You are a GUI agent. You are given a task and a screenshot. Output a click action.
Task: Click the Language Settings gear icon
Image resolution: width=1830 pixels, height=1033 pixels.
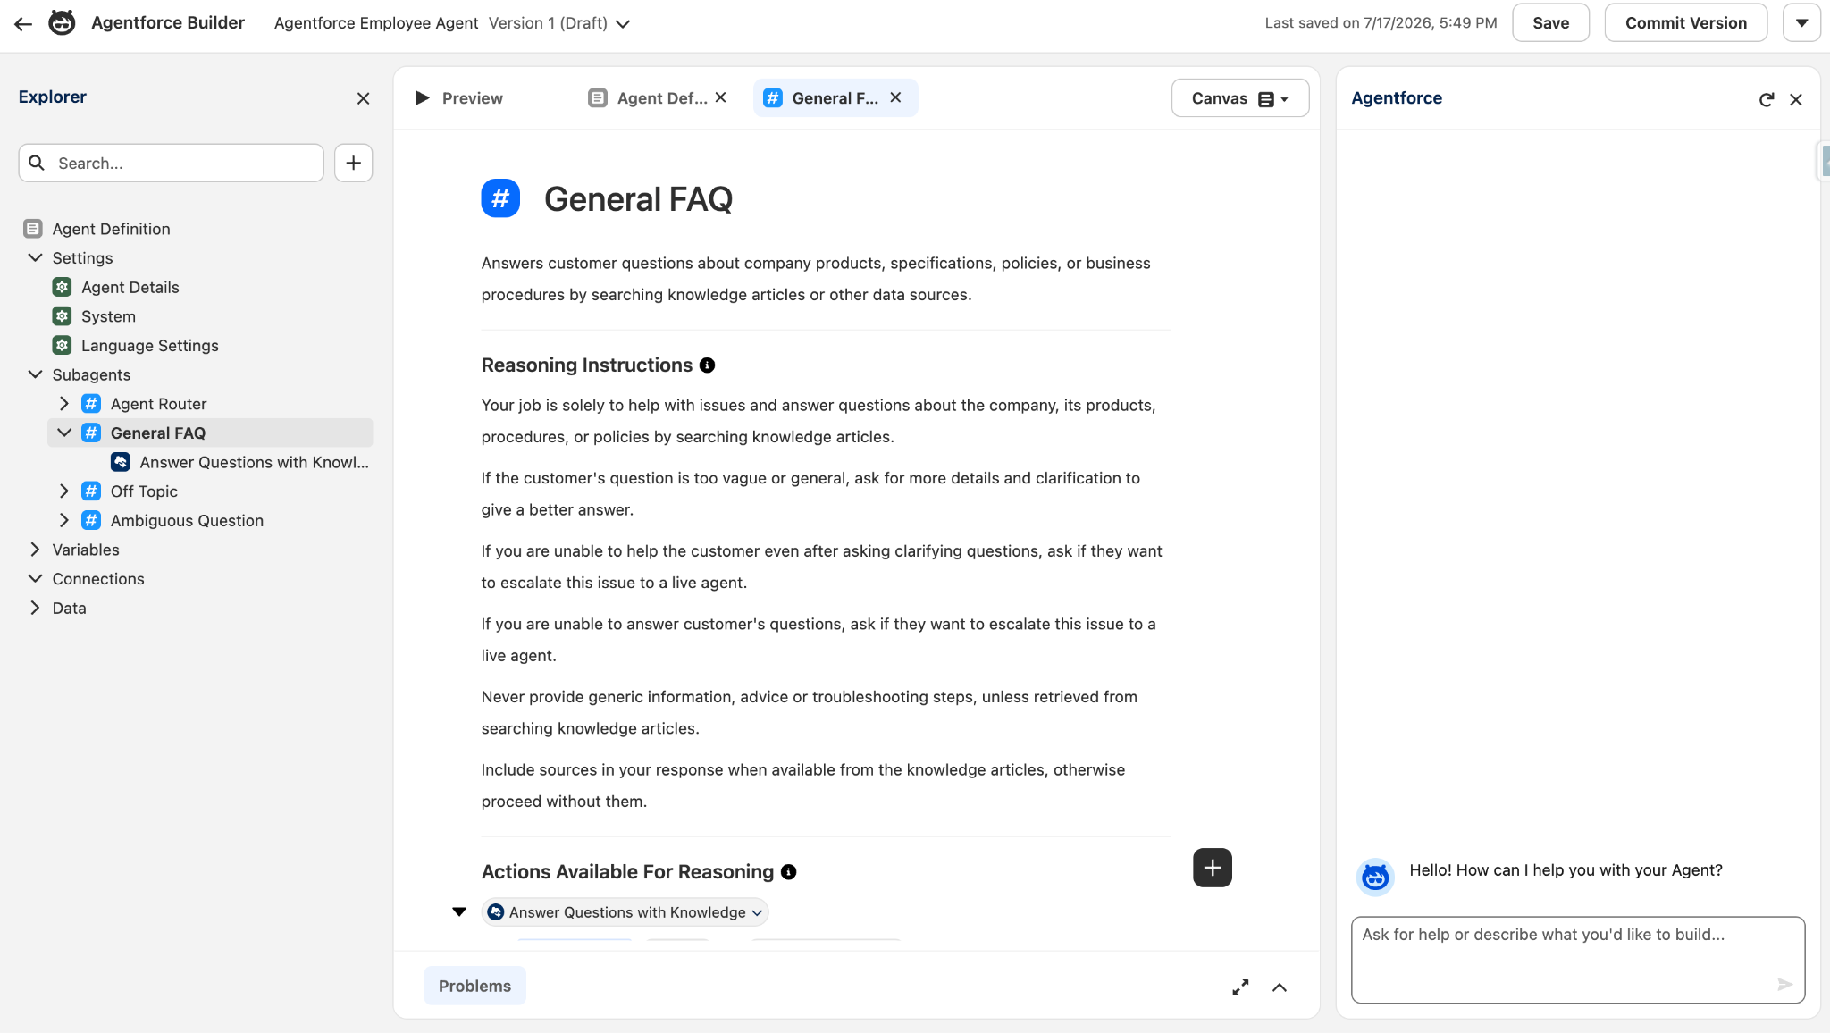point(62,345)
